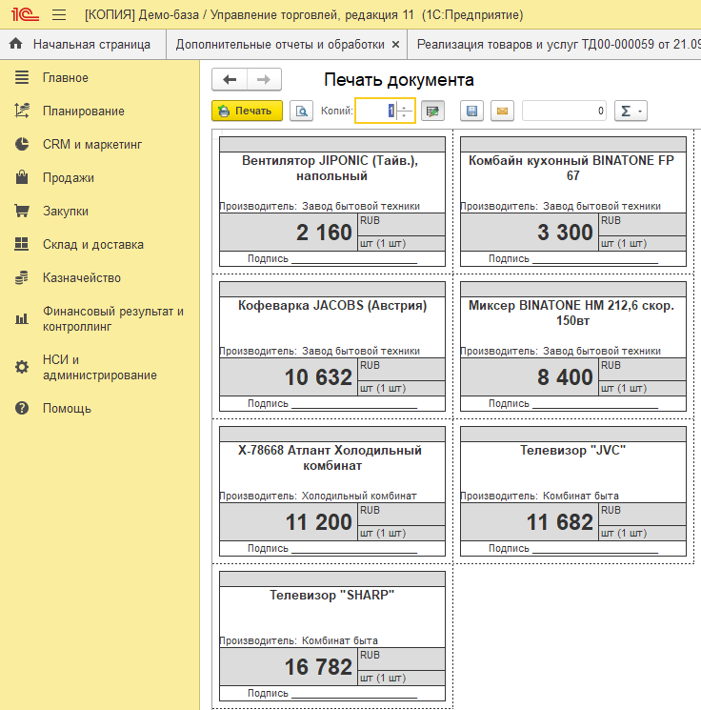701x710 pixels.
Task: Click the Печать документа heading
Action: click(399, 80)
